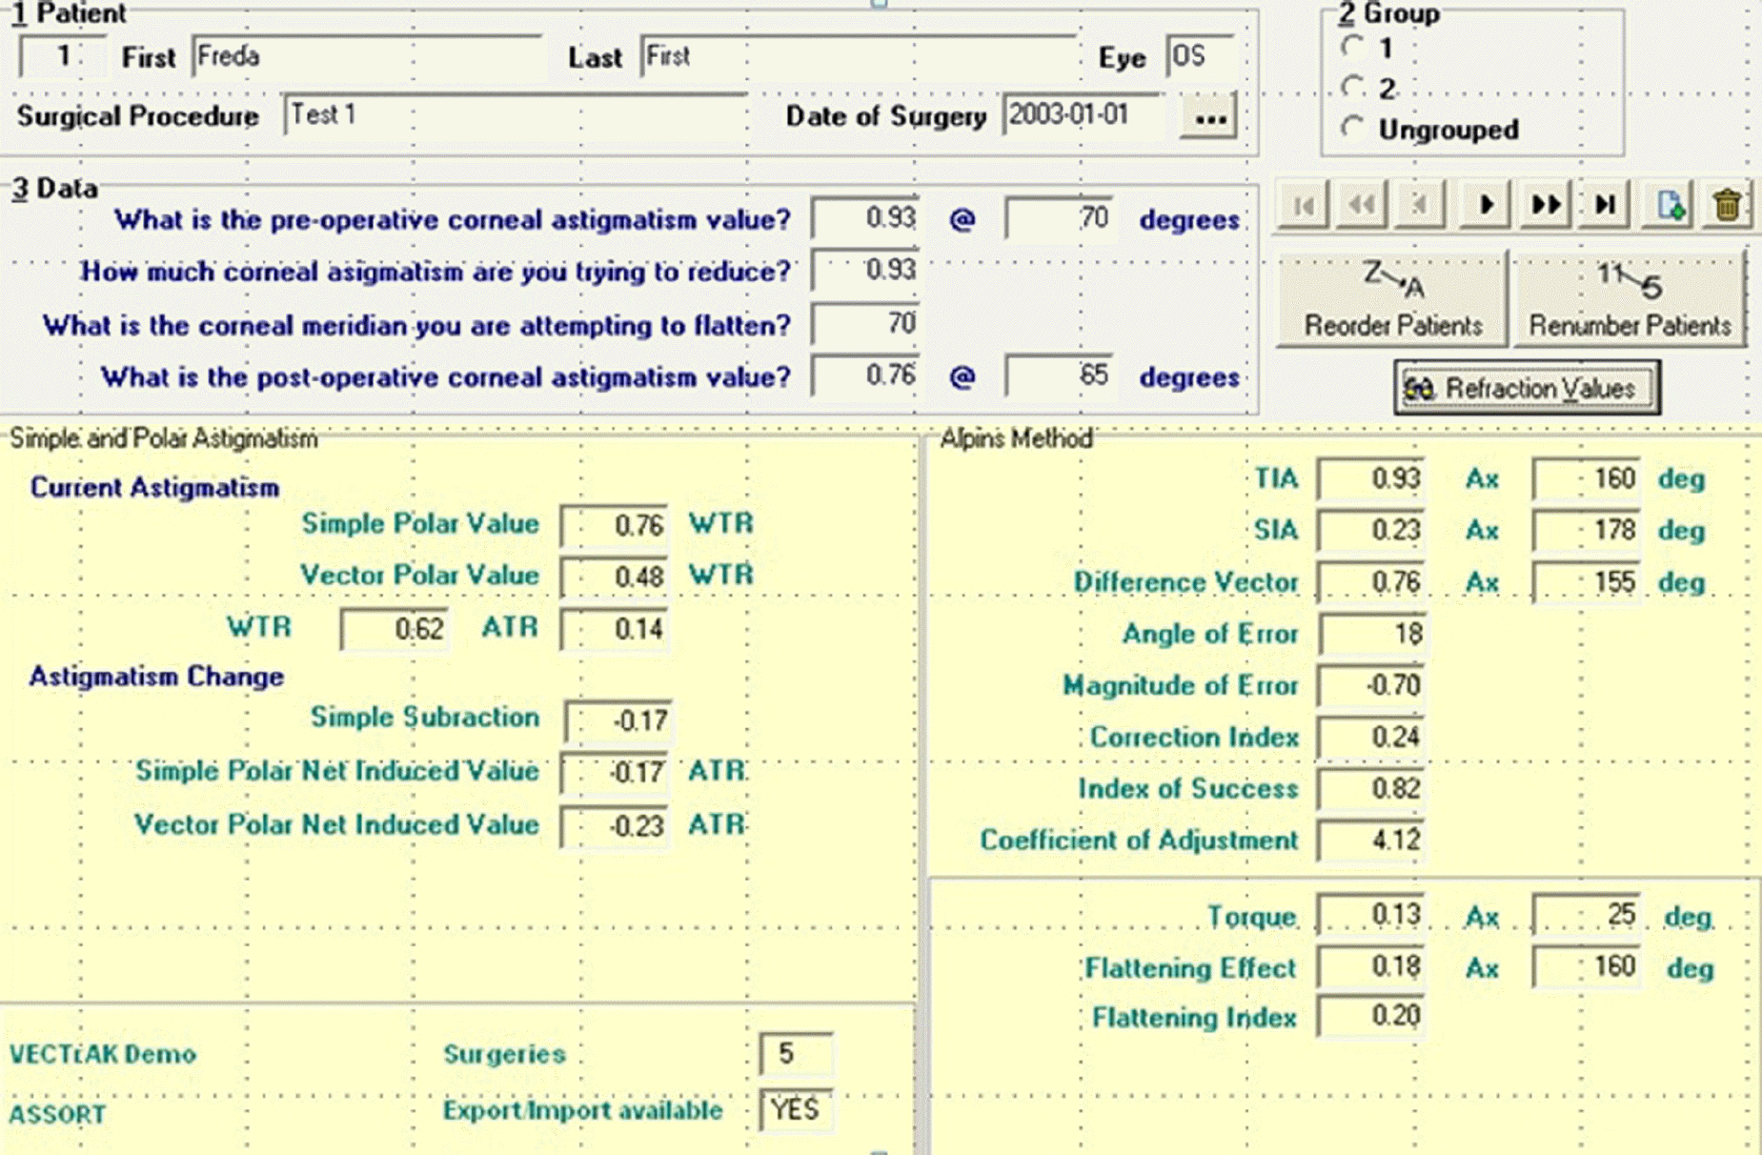Click the patient number field

tap(62, 56)
